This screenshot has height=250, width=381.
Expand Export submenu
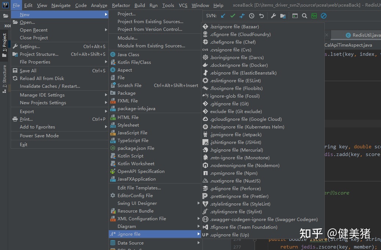point(60,111)
